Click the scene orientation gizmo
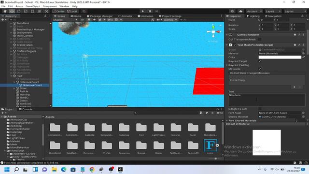The width and height of the screenshot is (309, 174). 213,31
